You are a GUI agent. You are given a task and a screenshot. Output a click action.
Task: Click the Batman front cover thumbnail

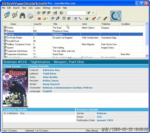[15, 88]
